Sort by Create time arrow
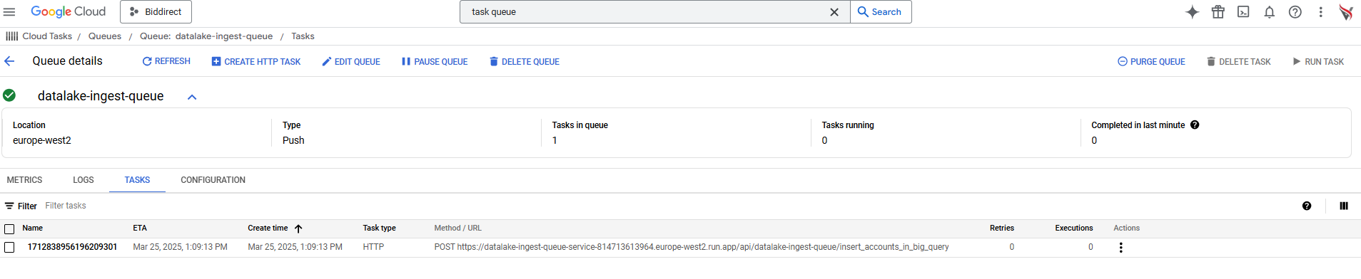1361x279 pixels. pyautogui.click(x=298, y=228)
